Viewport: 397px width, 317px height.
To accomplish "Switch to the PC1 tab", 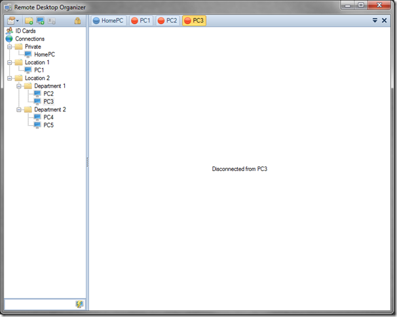I will click(142, 20).
